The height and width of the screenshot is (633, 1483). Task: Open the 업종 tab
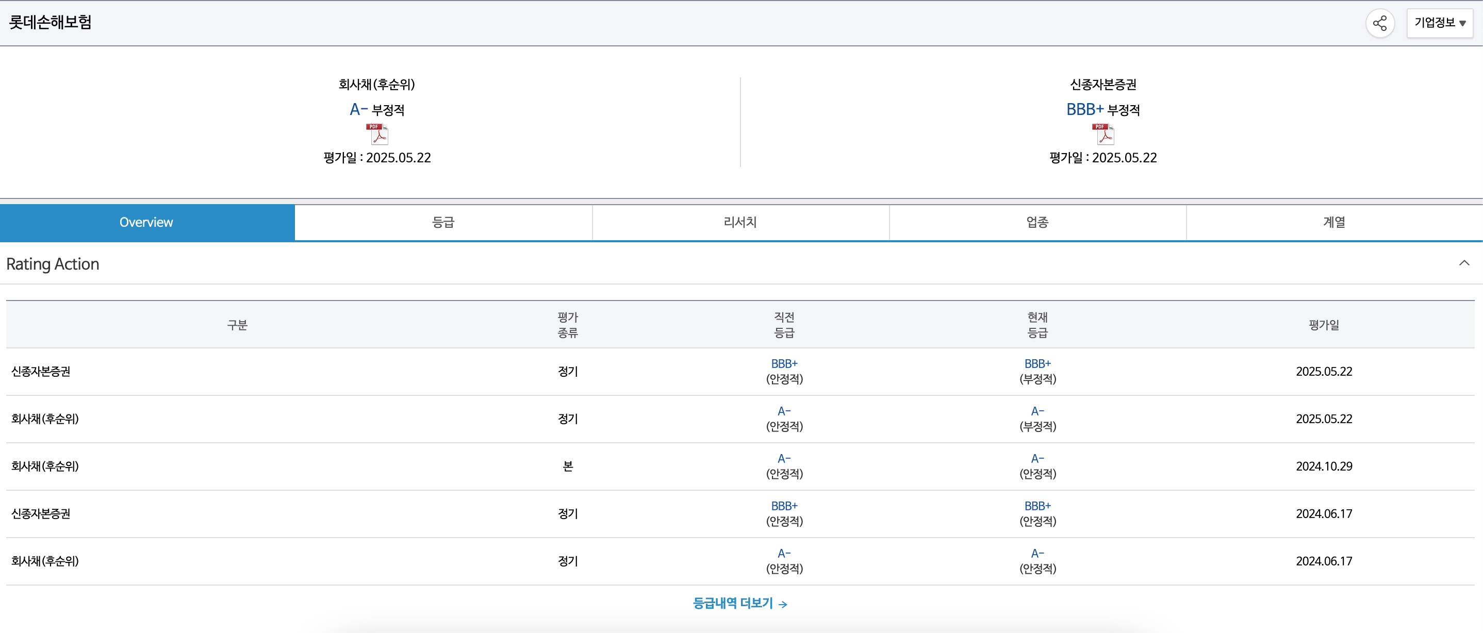click(1037, 223)
